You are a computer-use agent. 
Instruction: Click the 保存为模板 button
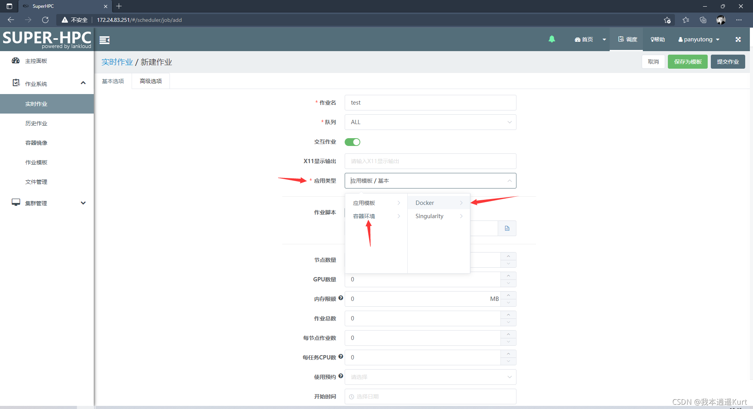pyautogui.click(x=688, y=62)
